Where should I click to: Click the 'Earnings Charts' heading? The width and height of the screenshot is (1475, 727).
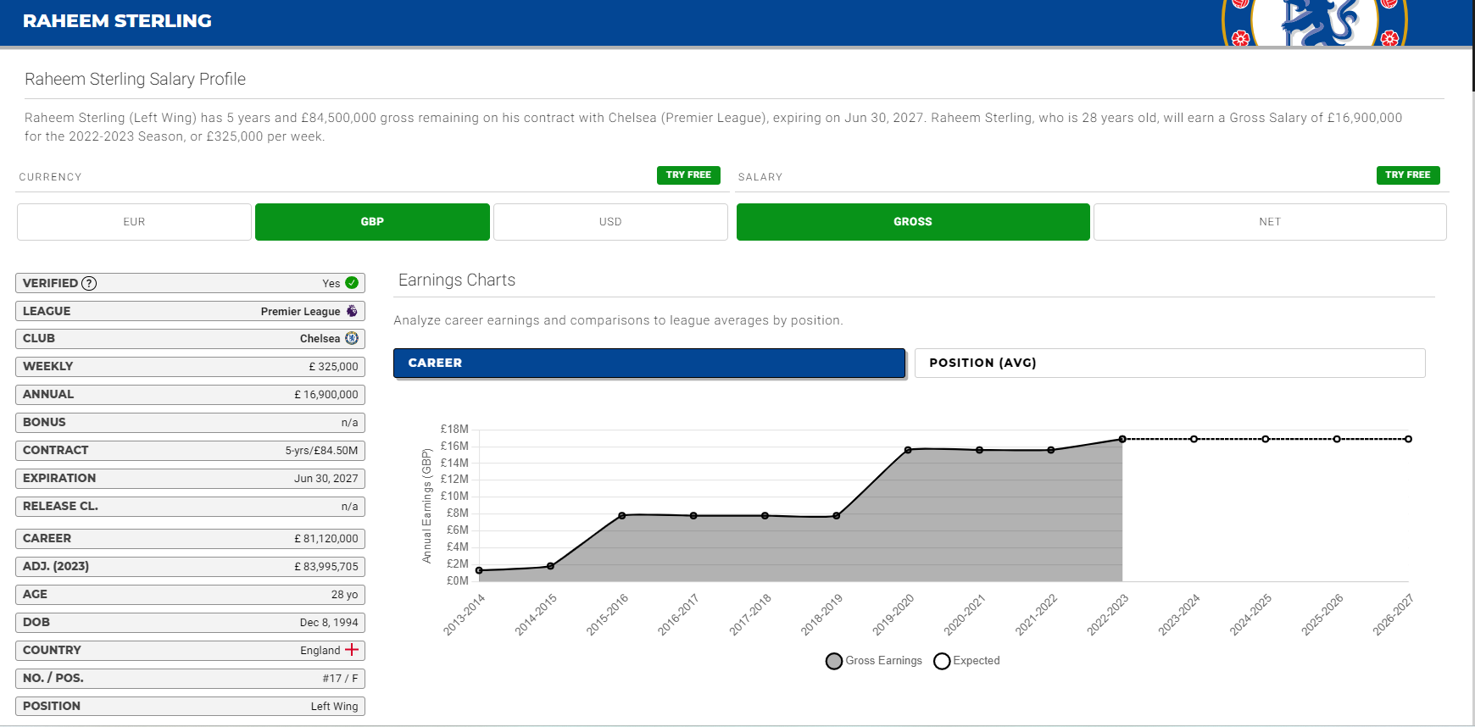[x=457, y=280]
